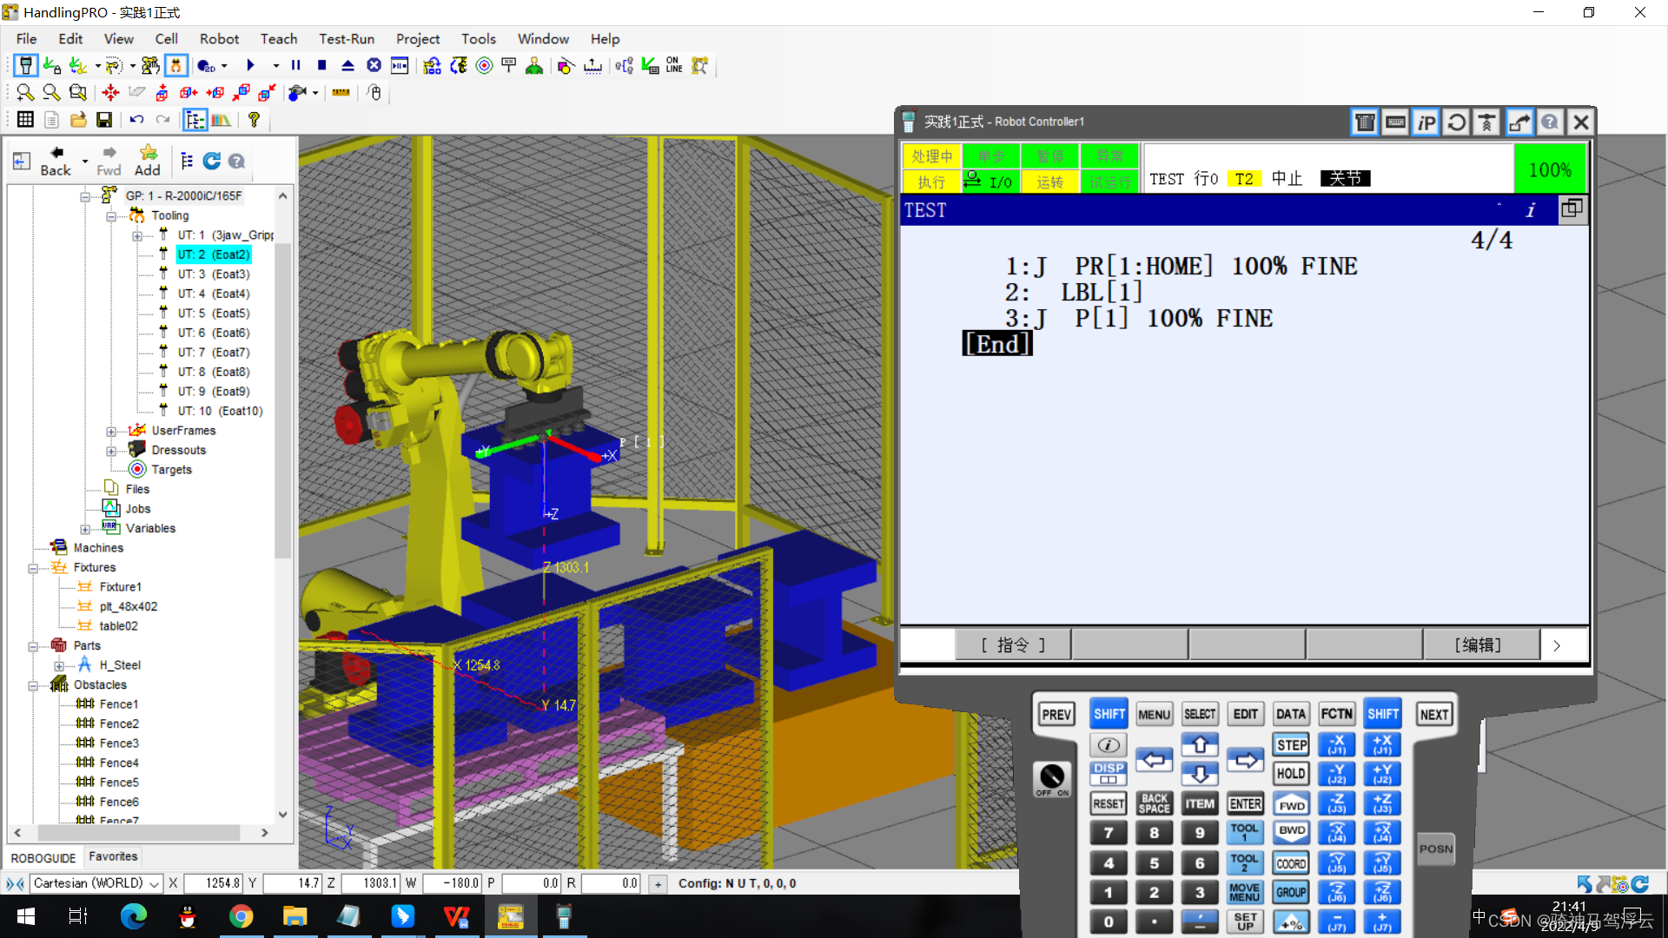Stop the simulation with square icon
The image size is (1668, 938).
point(322,66)
